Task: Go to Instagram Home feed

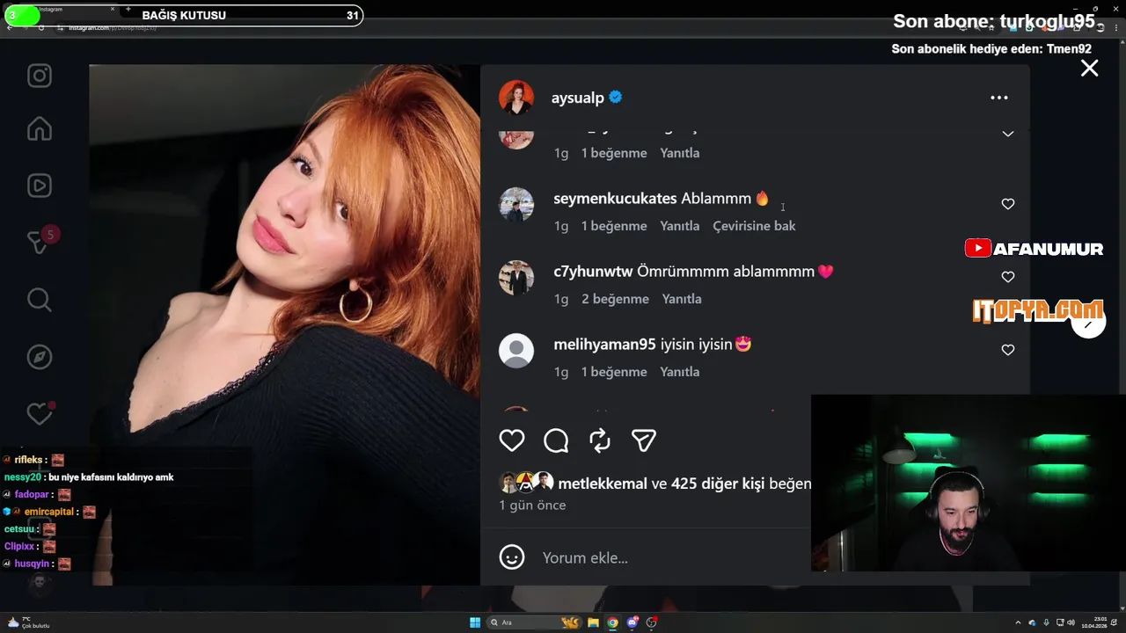Action: pyautogui.click(x=39, y=129)
